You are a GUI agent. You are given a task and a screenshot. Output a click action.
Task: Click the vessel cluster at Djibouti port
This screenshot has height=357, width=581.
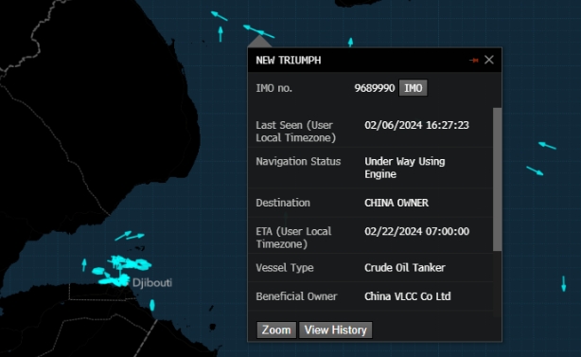120,271
